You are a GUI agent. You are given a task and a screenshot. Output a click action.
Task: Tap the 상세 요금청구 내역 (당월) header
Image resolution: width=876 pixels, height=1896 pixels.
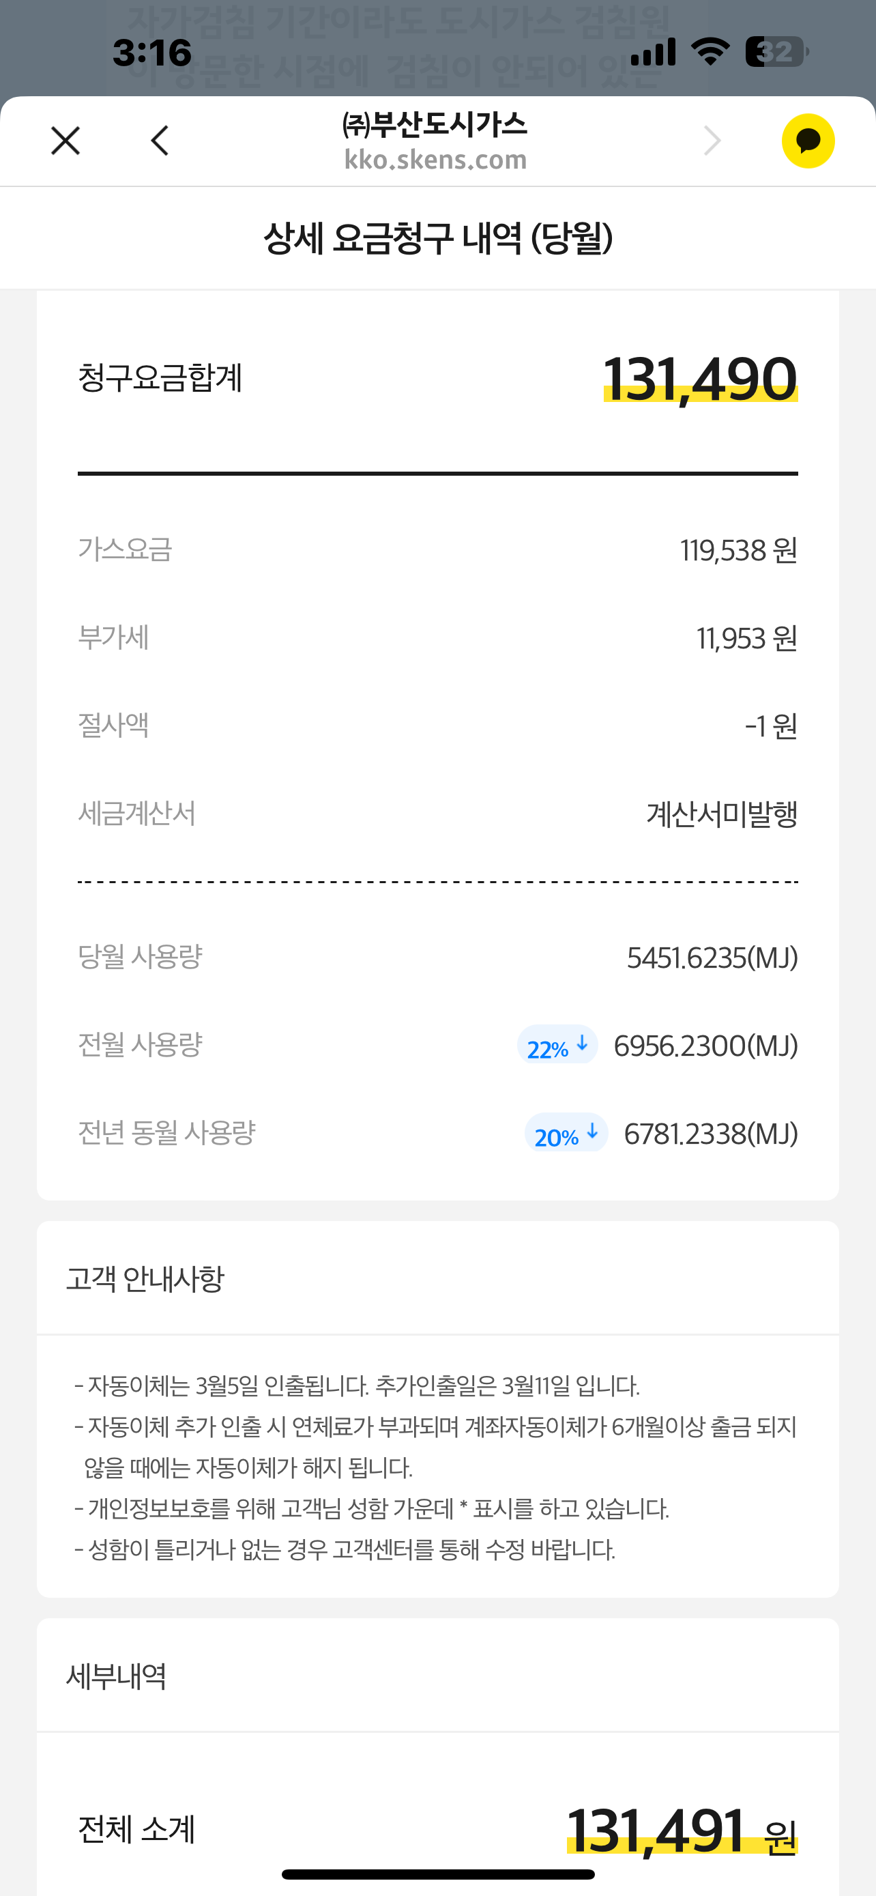pyautogui.click(x=437, y=238)
